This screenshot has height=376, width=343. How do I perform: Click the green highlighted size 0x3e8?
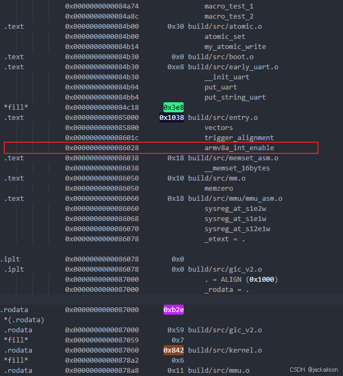pyautogui.click(x=174, y=108)
